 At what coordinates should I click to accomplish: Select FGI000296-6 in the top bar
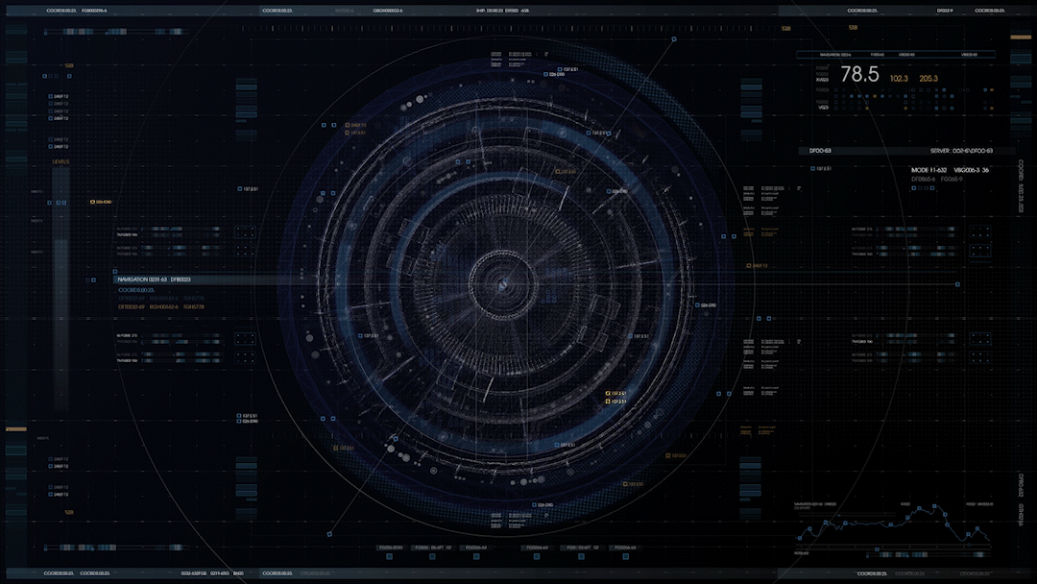pyautogui.click(x=94, y=11)
